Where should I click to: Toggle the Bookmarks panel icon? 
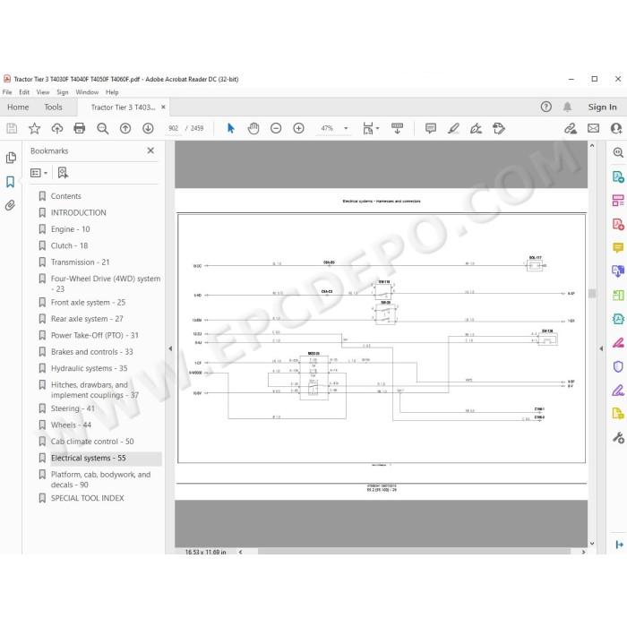click(11, 182)
